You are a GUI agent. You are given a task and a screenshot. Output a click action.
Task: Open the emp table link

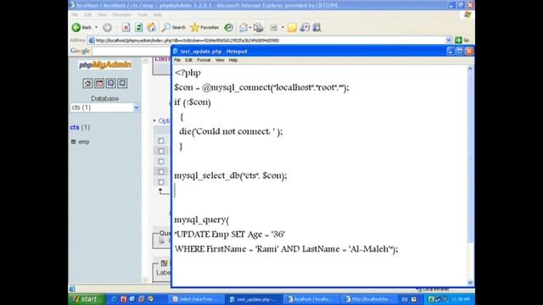84,141
